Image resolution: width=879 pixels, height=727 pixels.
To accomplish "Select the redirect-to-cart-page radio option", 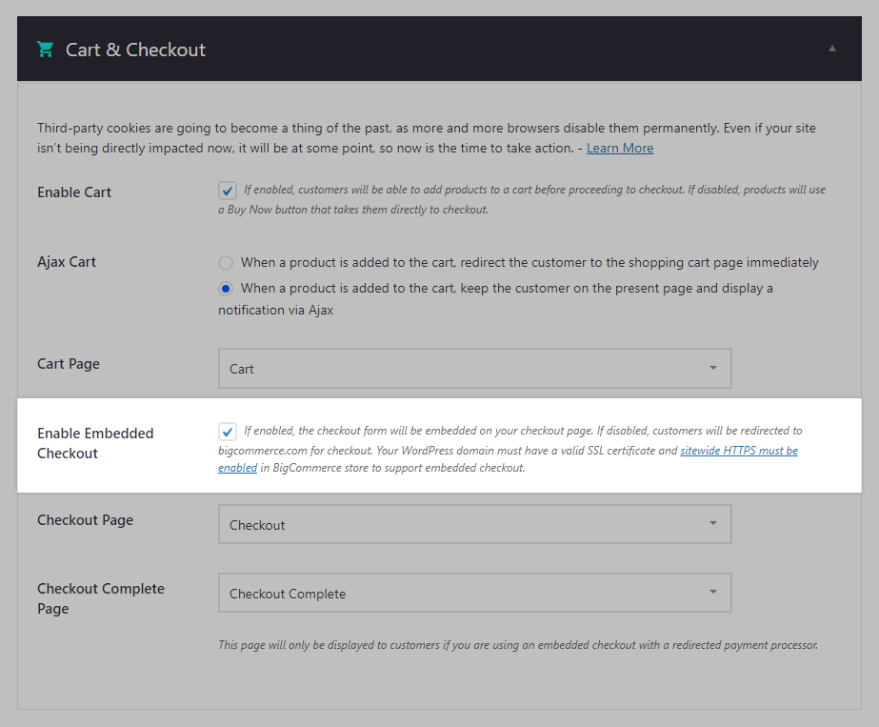I will (x=224, y=263).
